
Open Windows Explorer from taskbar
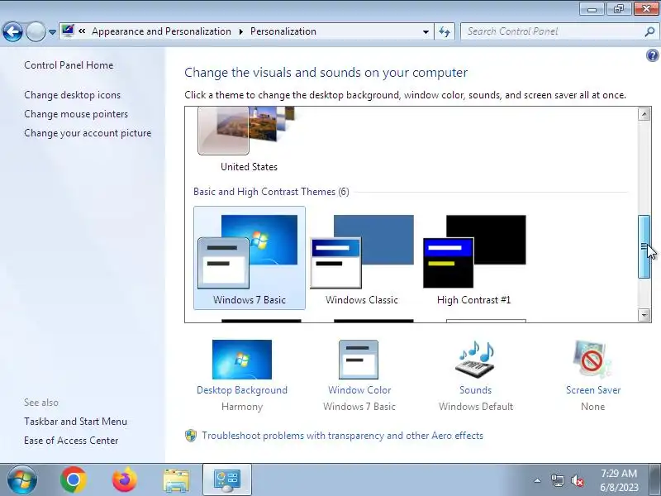pos(176,480)
